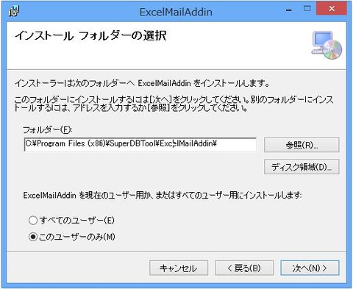This screenshot has width=353, height=289.
Task: Go back with the 戻る(B) button
Action: (x=244, y=268)
